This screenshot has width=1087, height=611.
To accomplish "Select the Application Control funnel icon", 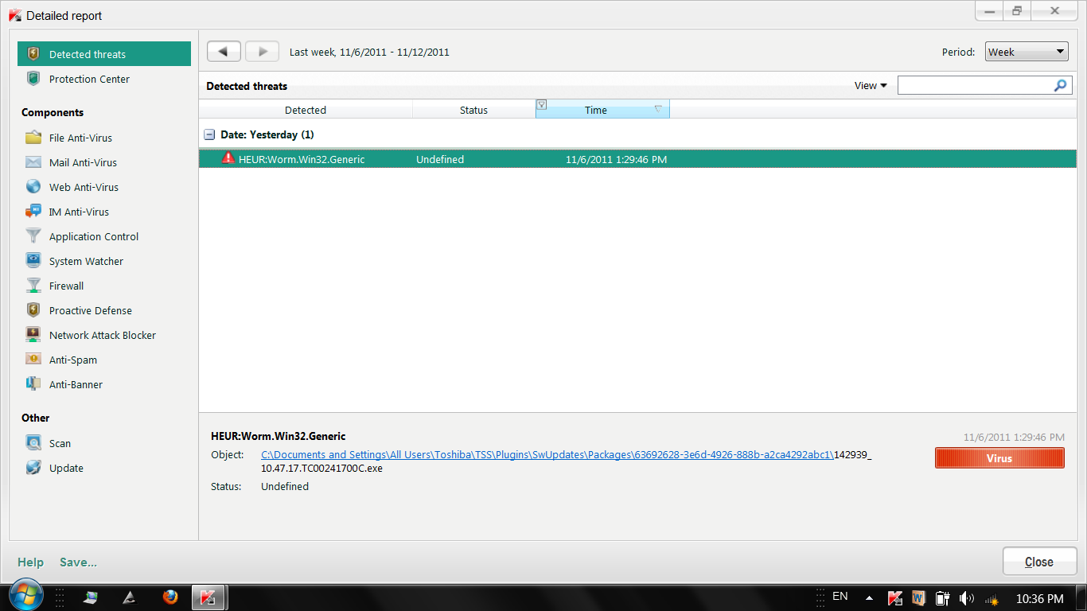I will pyautogui.click(x=33, y=236).
